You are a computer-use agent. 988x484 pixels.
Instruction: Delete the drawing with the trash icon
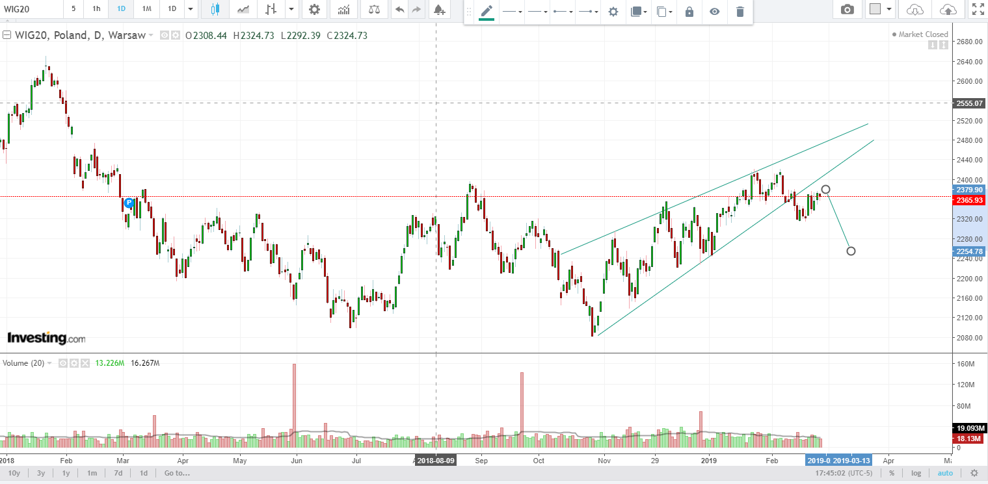[x=740, y=12]
